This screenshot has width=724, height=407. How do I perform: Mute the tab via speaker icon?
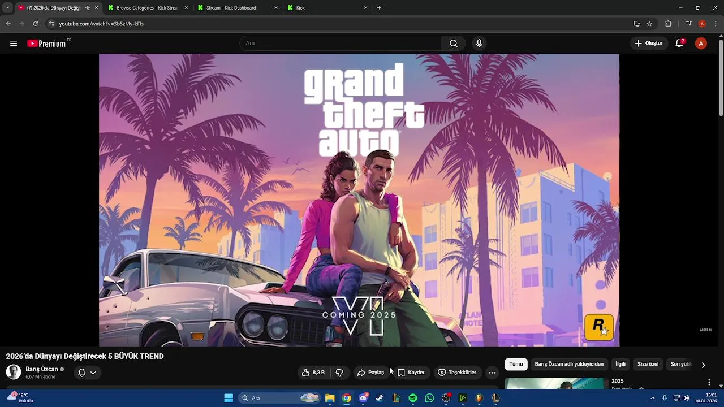87,8
